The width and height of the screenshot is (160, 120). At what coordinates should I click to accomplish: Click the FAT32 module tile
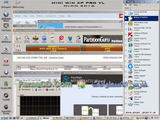click(116, 110)
